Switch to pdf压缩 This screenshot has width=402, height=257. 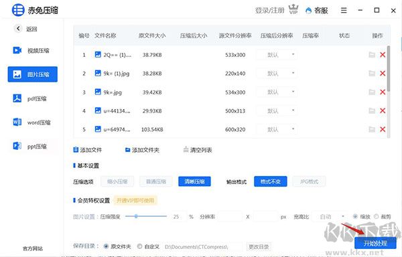[x=33, y=98]
